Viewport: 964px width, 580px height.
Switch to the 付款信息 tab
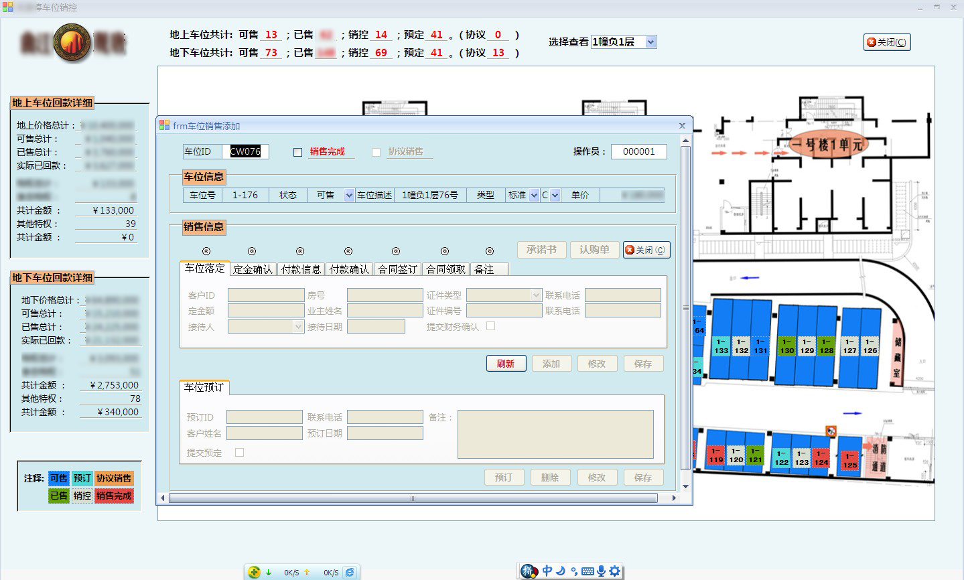tap(301, 269)
